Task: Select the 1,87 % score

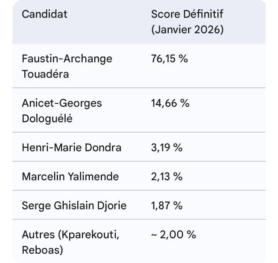Action: [x=166, y=205]
